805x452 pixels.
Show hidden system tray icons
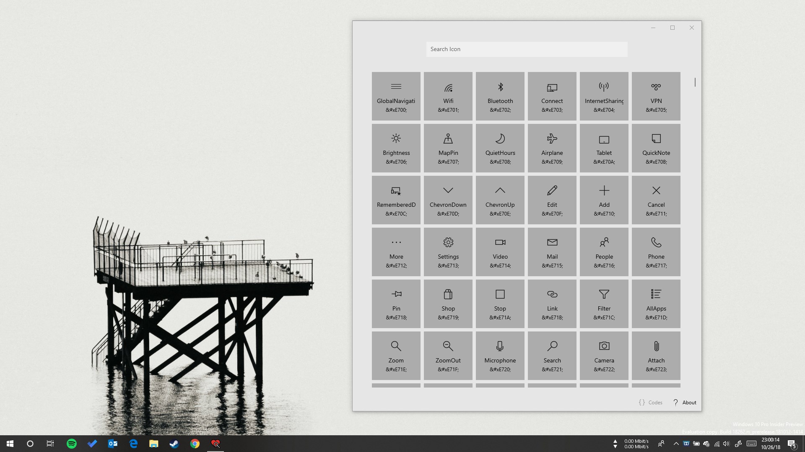coord(676,444)
